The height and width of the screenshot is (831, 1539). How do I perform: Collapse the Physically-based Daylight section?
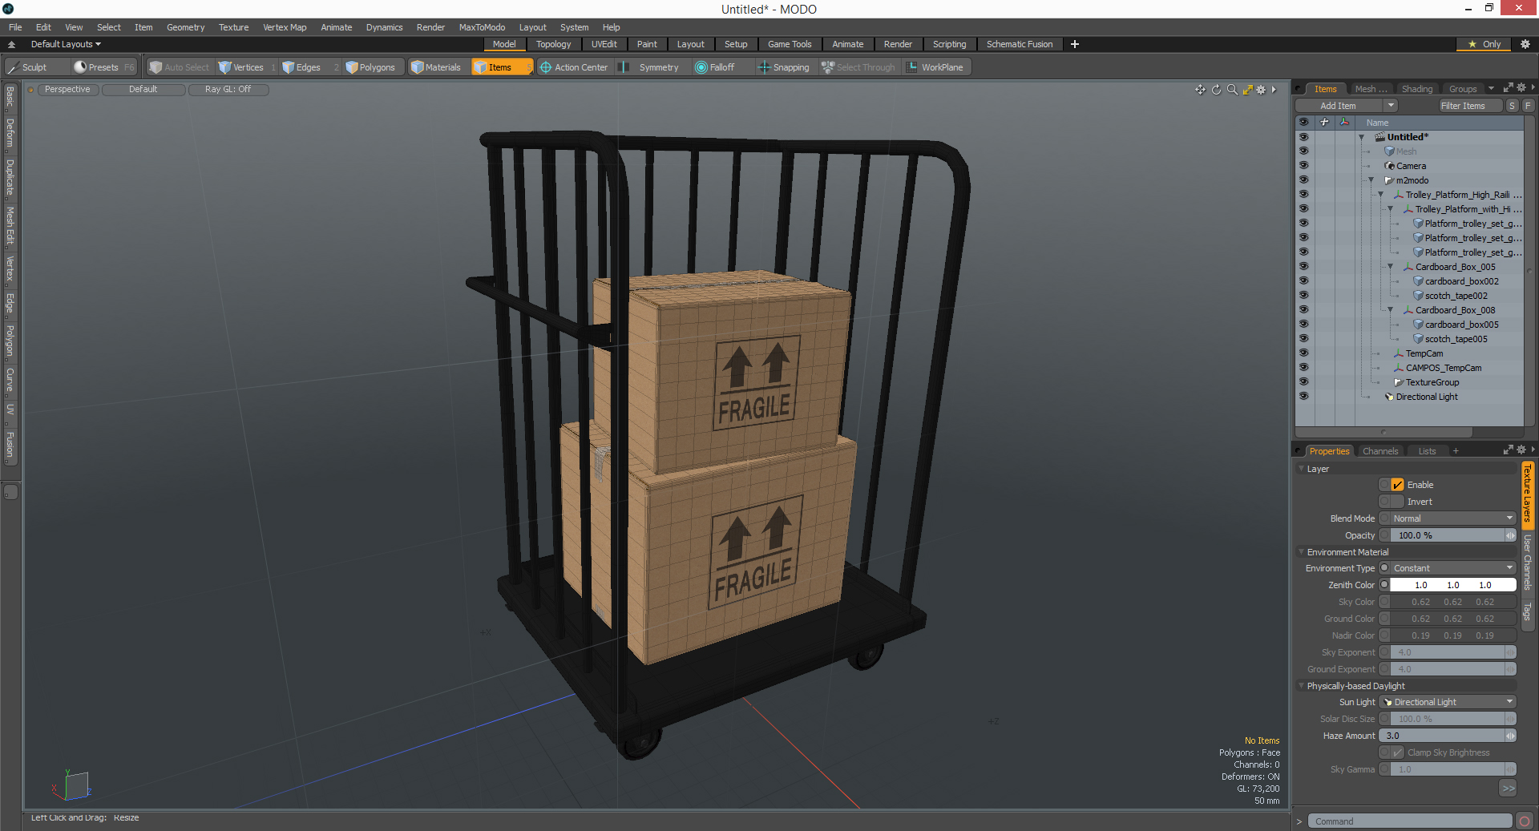tap(1301, 686)
